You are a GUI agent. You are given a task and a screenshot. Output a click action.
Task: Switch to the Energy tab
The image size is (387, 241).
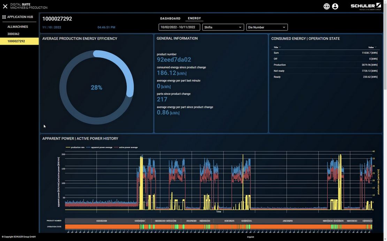pyautogui.click(x=194, y=18)
